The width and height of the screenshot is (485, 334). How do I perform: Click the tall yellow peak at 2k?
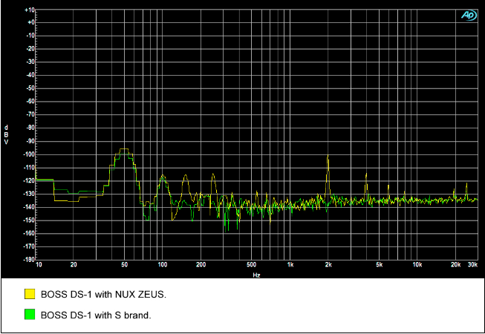[328, 157]
